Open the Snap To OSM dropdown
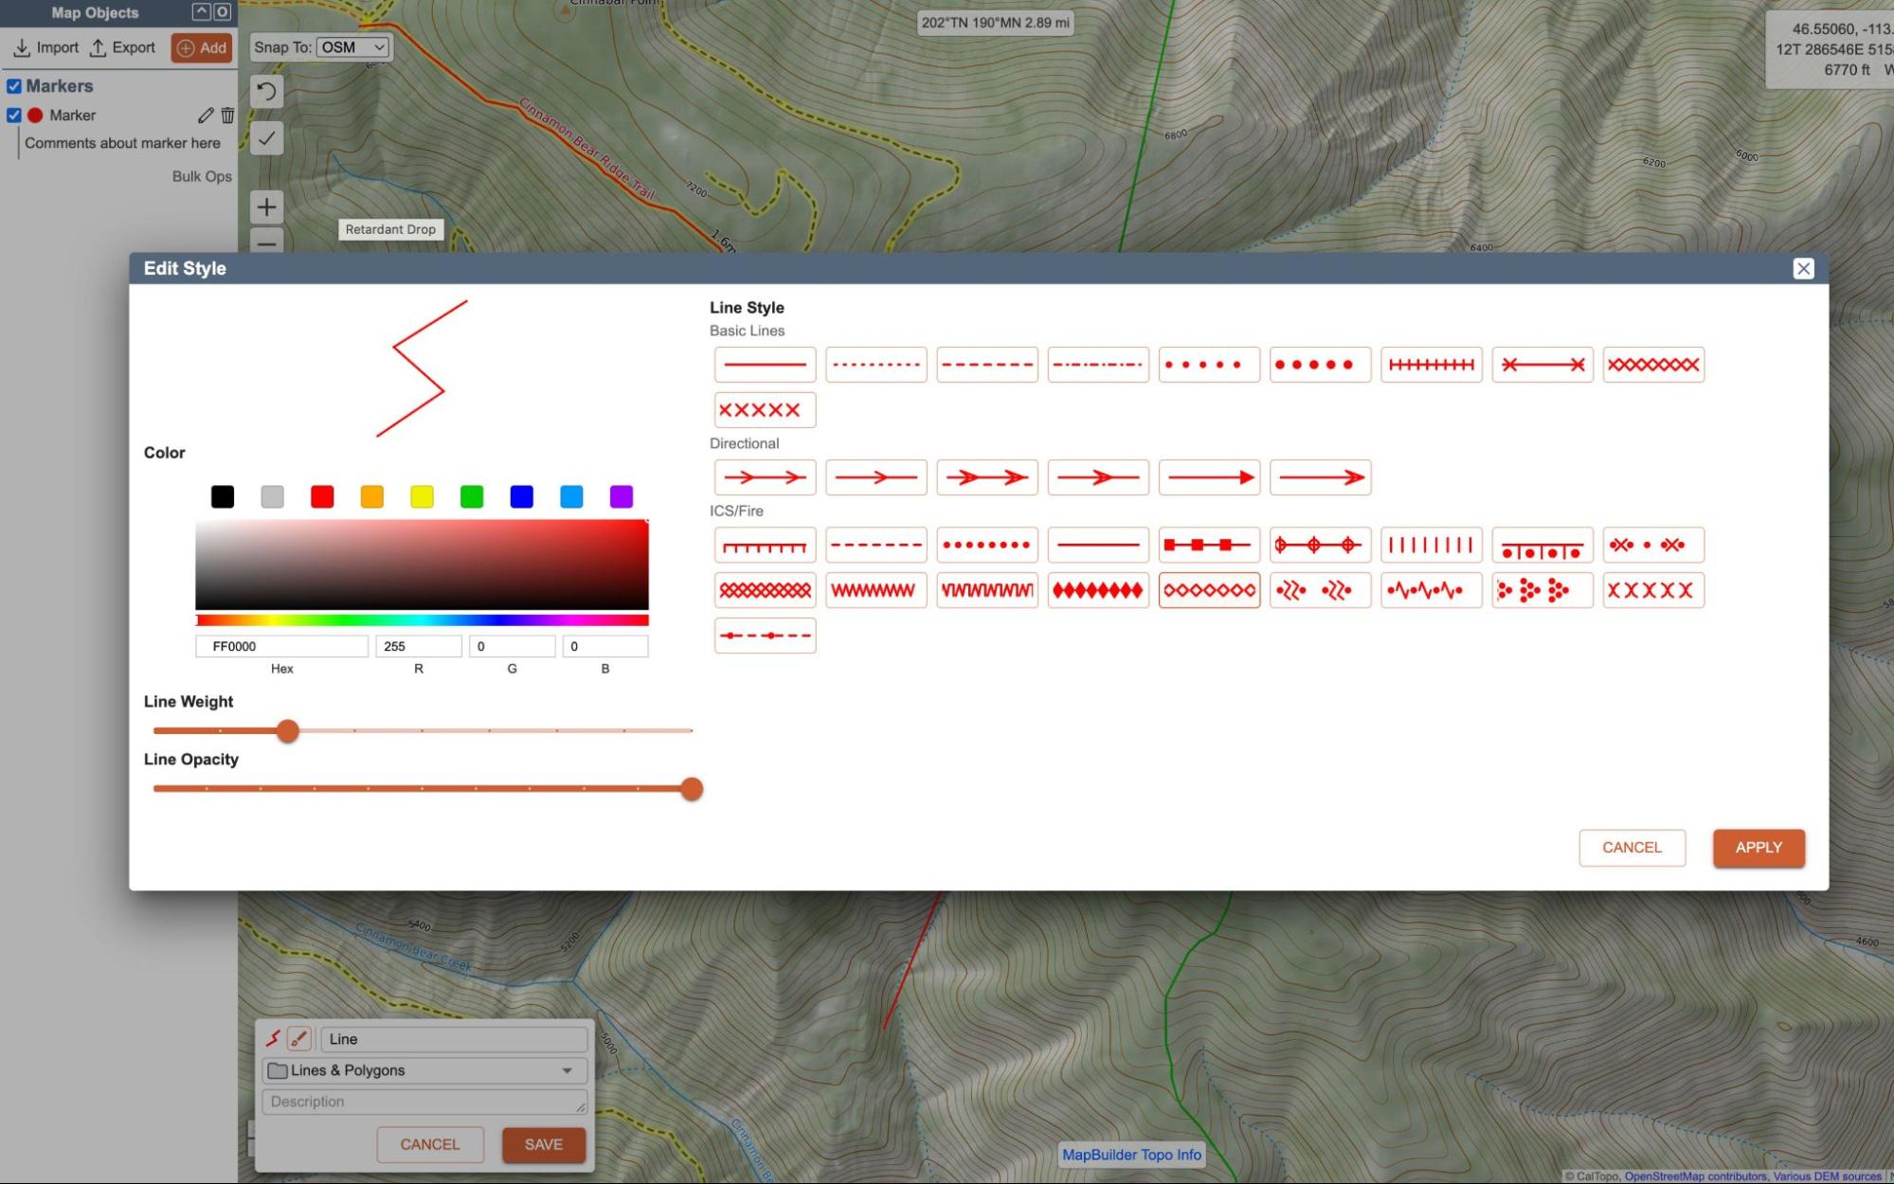Viewport: 1894px width, 1184px height. (x=352, y=47)
